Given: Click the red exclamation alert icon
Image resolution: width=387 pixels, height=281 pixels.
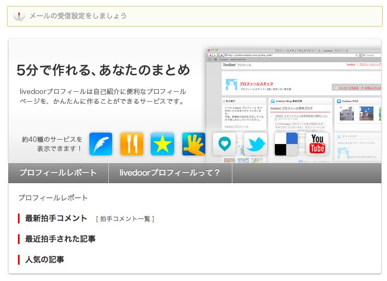Looking at the screenshot, I should coord(19,16).
